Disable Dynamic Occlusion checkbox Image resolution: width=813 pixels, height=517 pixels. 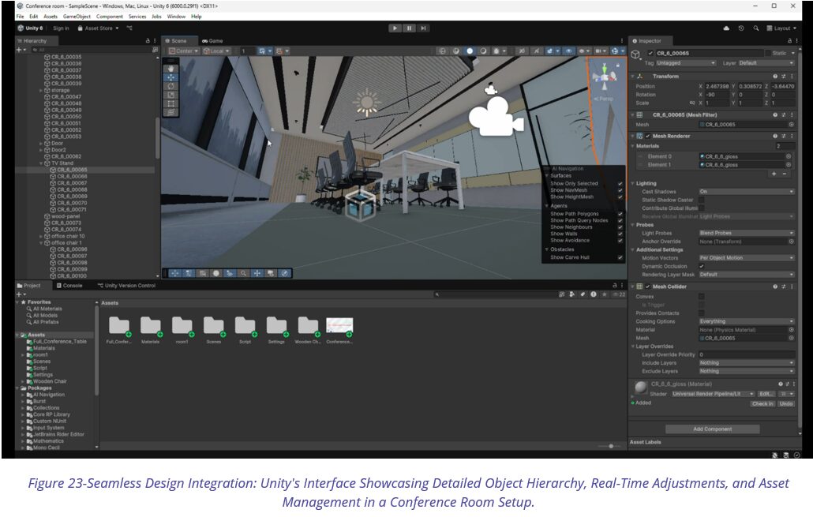pyautogui.click(x=701, y=266)
